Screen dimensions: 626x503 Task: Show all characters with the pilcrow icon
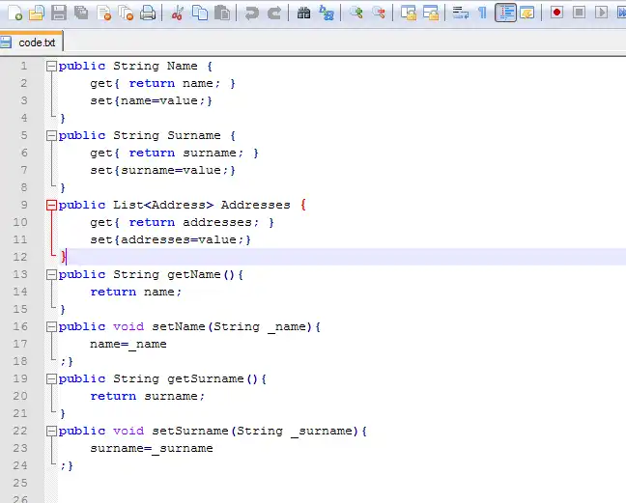[x=483, y=13]
